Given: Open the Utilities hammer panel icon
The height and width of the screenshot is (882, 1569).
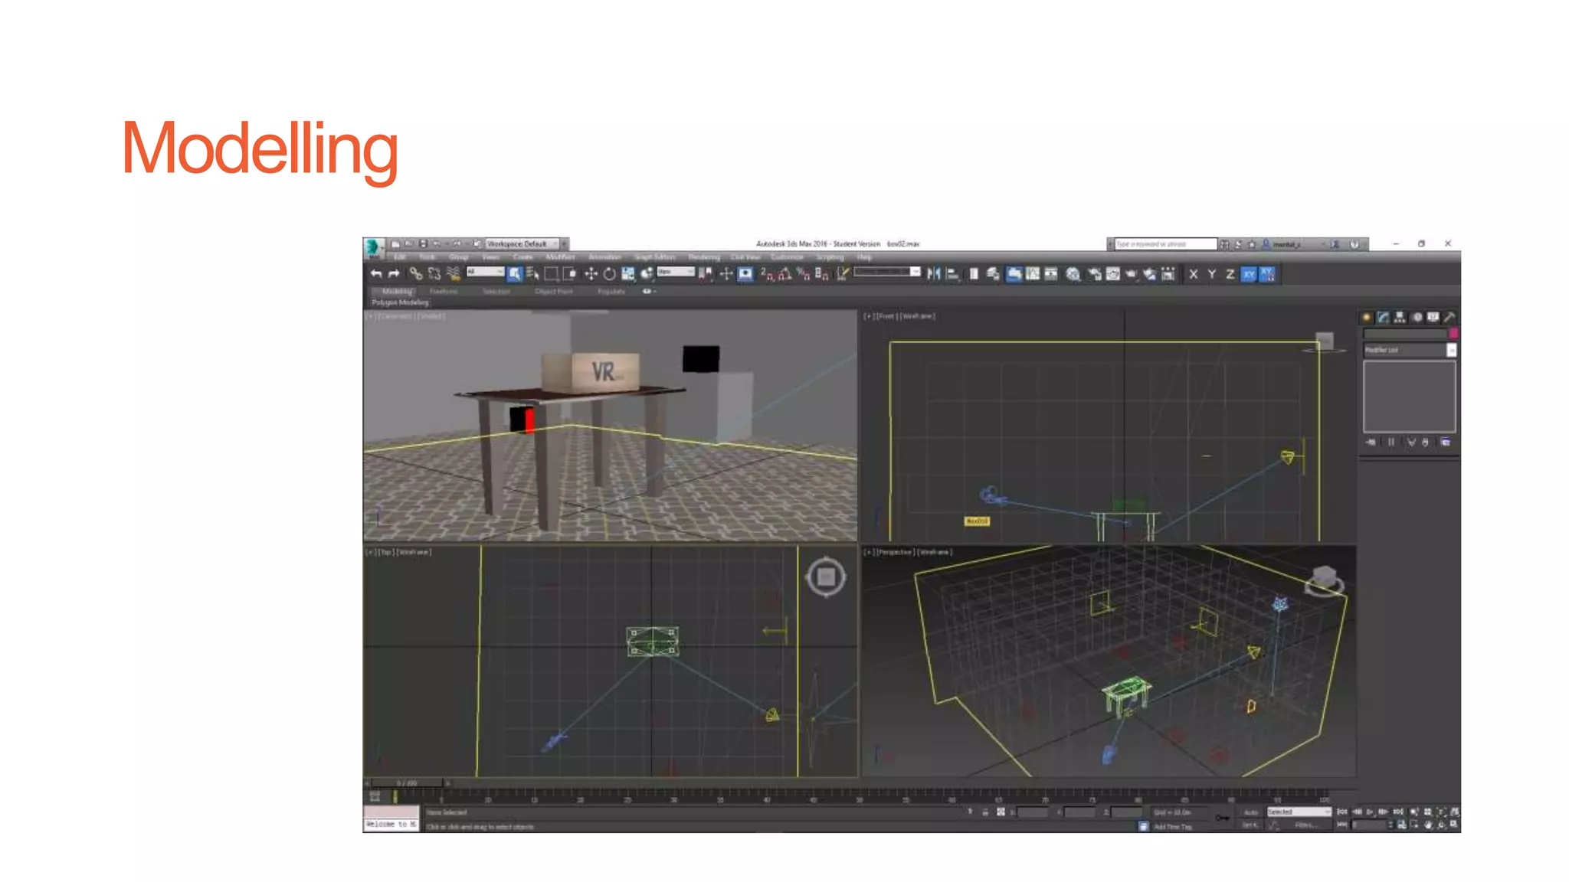Looking at the screenshot, I should click(x=1449, y=317).
